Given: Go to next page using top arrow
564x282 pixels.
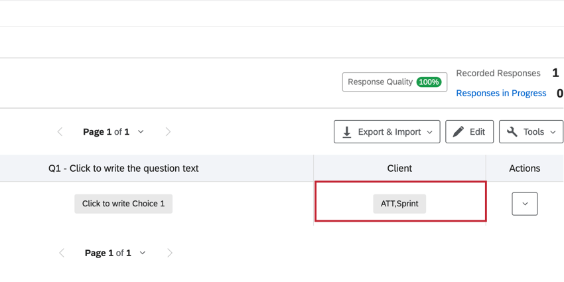Looking at the screenshot, I should [x=168, y=132].
